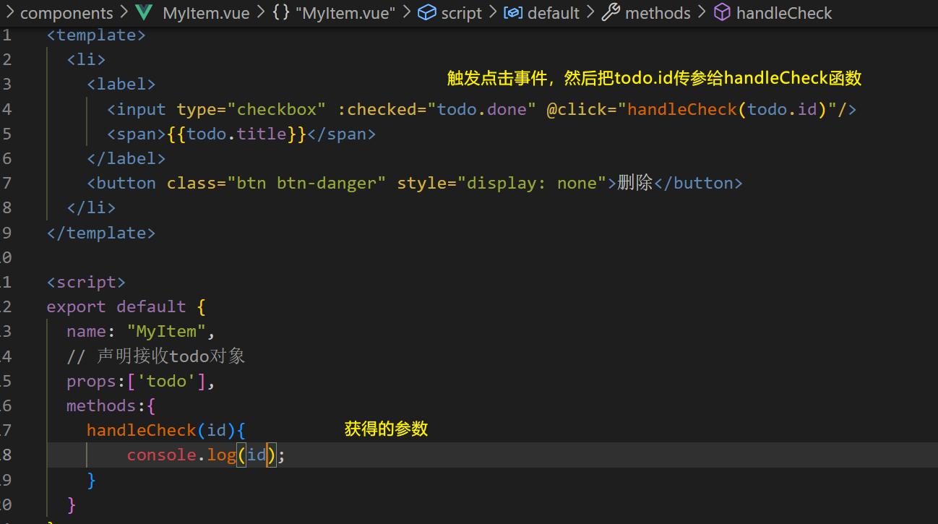This screenshot has width=938, height=524.
Task: Click the id argument inside console.log
Action: click(257, 455)
